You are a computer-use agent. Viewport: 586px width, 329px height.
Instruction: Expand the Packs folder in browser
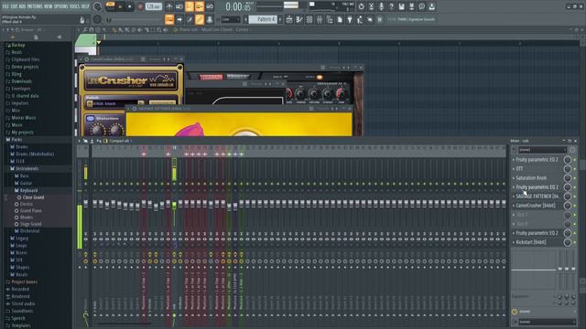[x=16, y=140]
